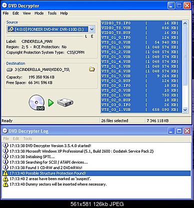The image size is (194, 208).
Task: Select VTS_01_0.BUP in the file list
Action: pyautogui.click(x=141, y=81)
